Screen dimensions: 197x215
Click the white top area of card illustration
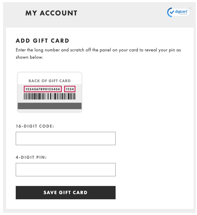point(50,78)
